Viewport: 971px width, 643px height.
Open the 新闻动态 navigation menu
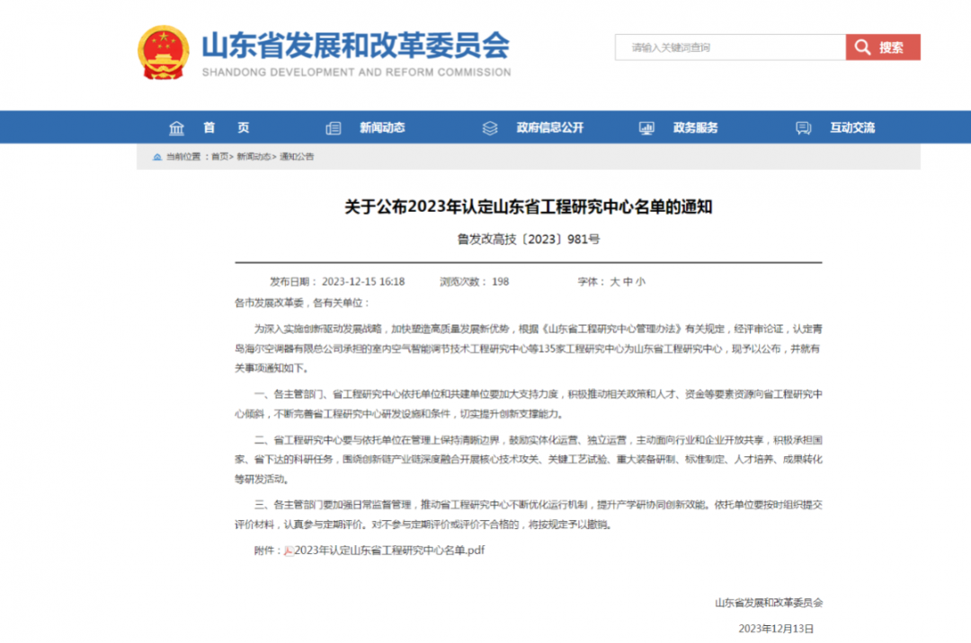[x=382, y=128]
